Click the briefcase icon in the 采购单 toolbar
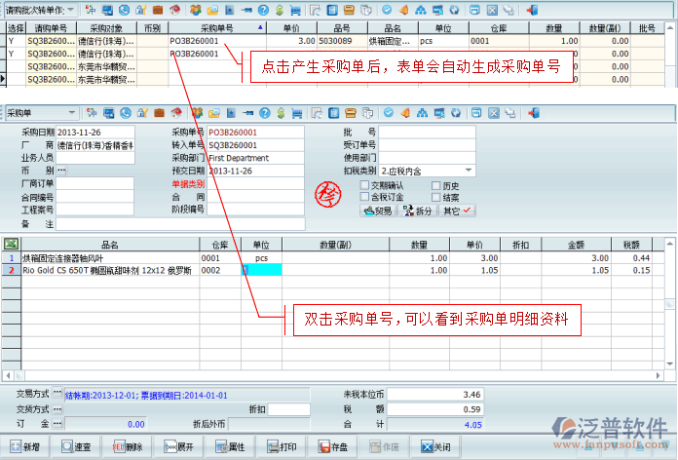Screen dimensions: 678x460 (160, 113)
